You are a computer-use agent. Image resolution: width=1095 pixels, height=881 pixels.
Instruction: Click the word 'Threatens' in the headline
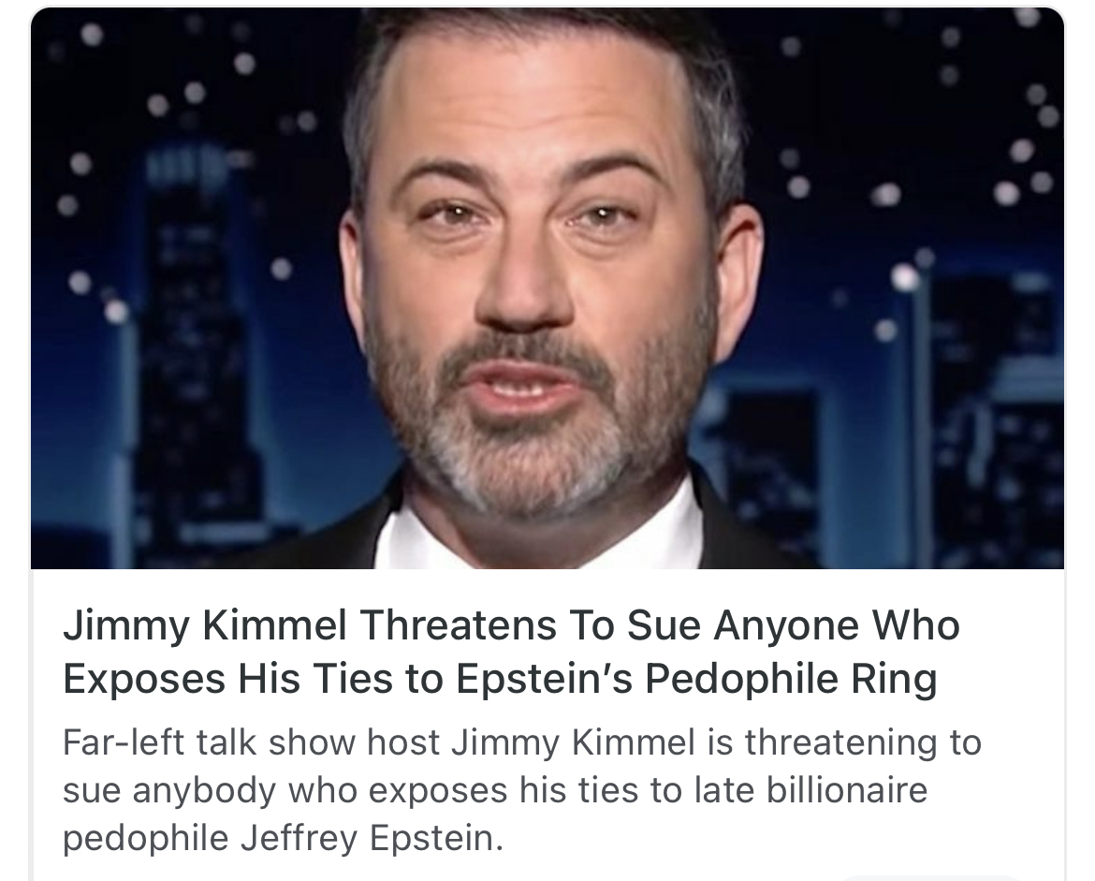point(458,624)
